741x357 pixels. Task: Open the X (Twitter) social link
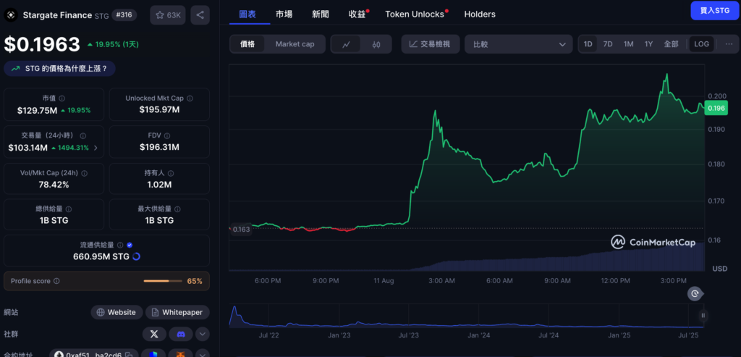pos(153,334)
